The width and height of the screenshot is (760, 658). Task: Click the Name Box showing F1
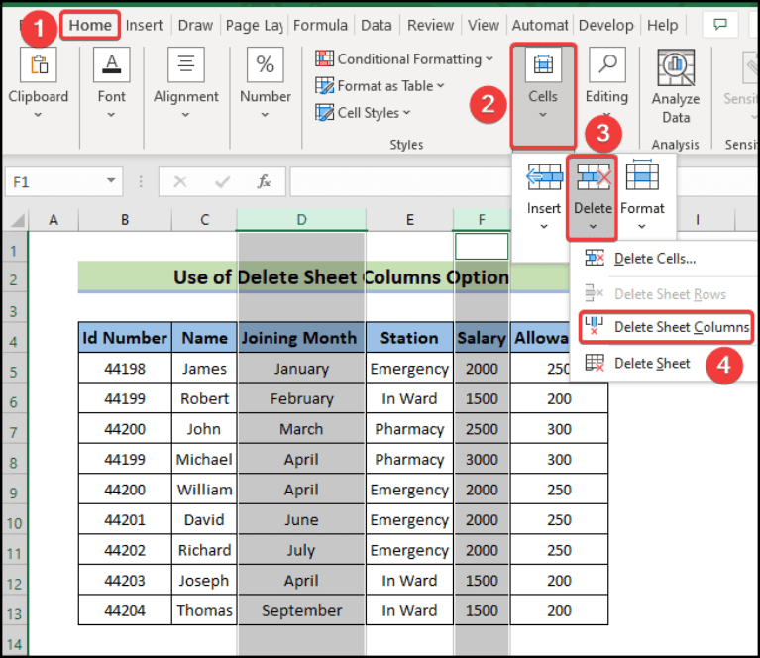pyautogui.click(x=63, y=181)
